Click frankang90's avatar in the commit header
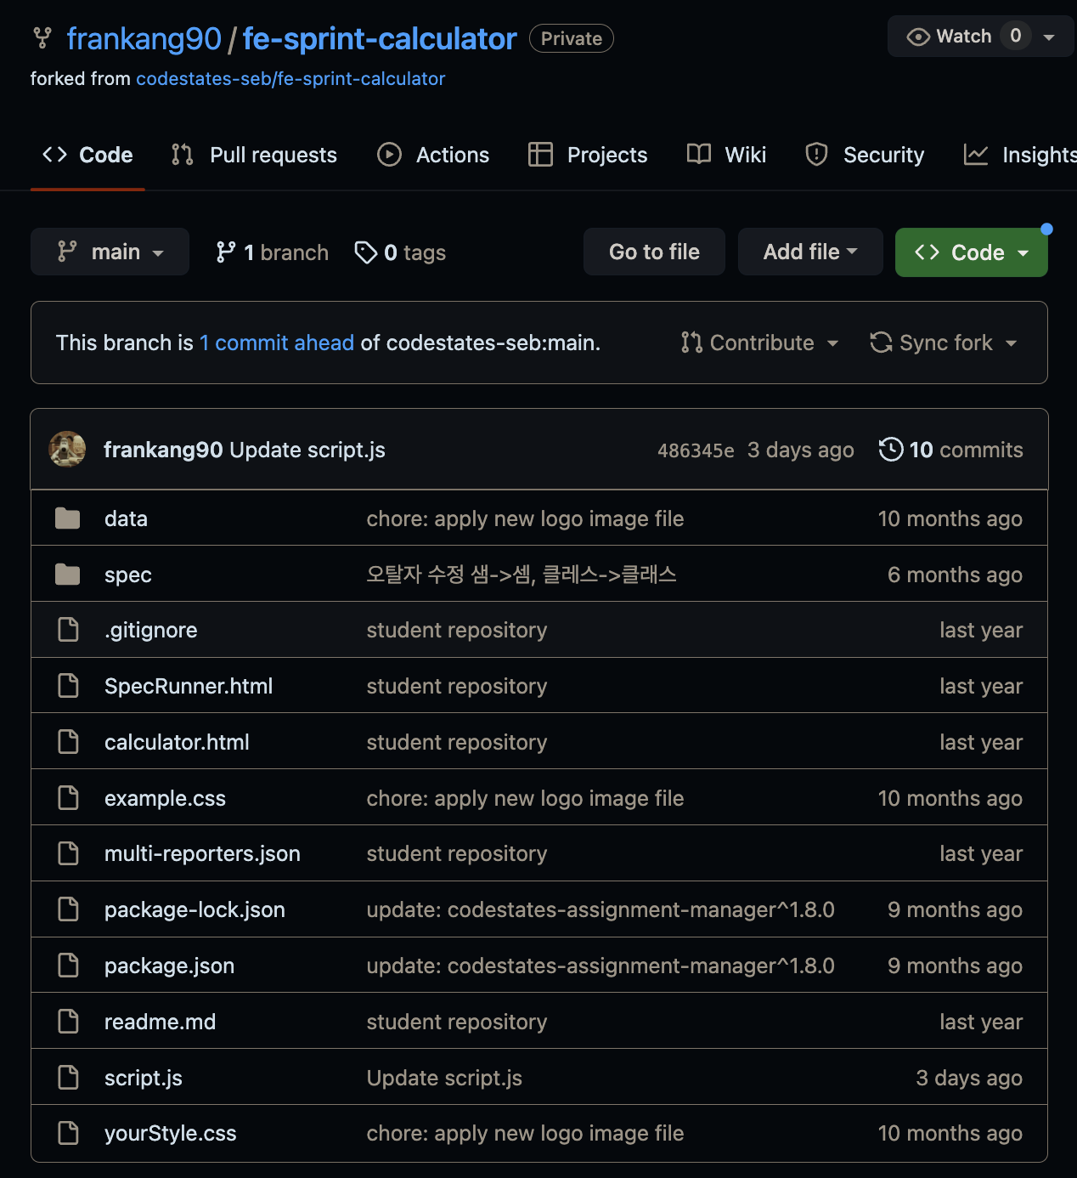The height and width of the screenshot is (1178, 1077). pos(67,450)
